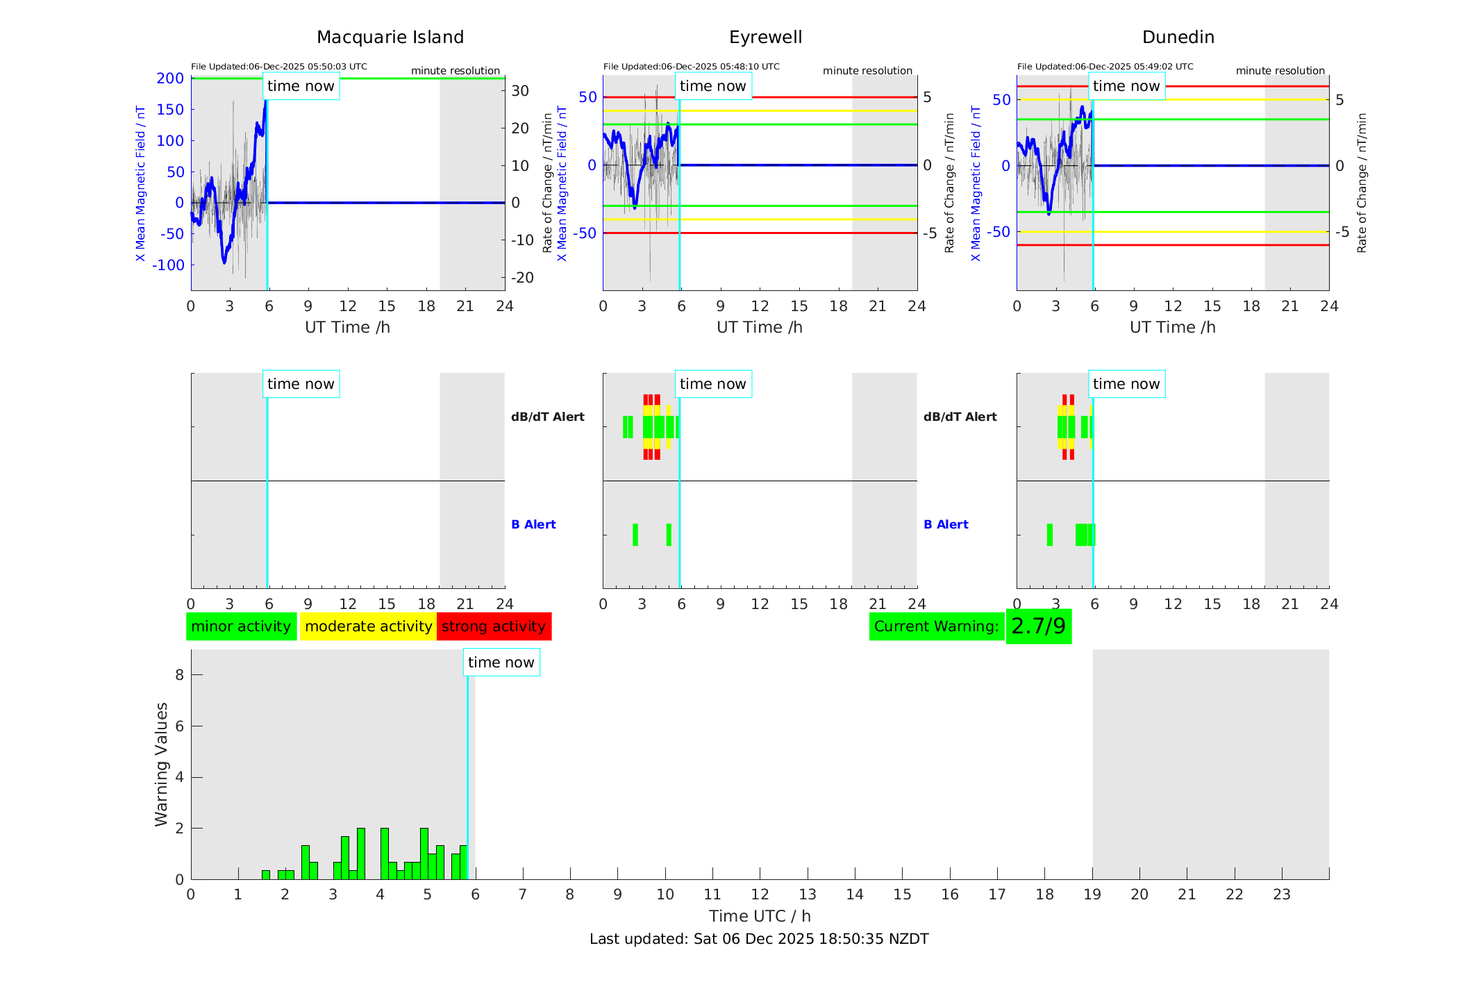Click the Dunedin plot title
1470x998 pixels.
click(x=1178, y=38)
